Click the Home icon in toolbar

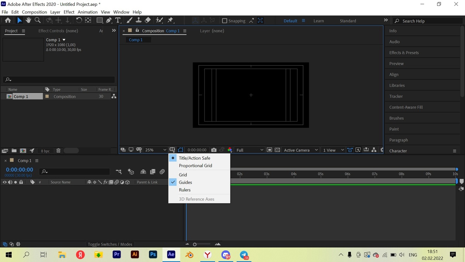click(8, 21)
